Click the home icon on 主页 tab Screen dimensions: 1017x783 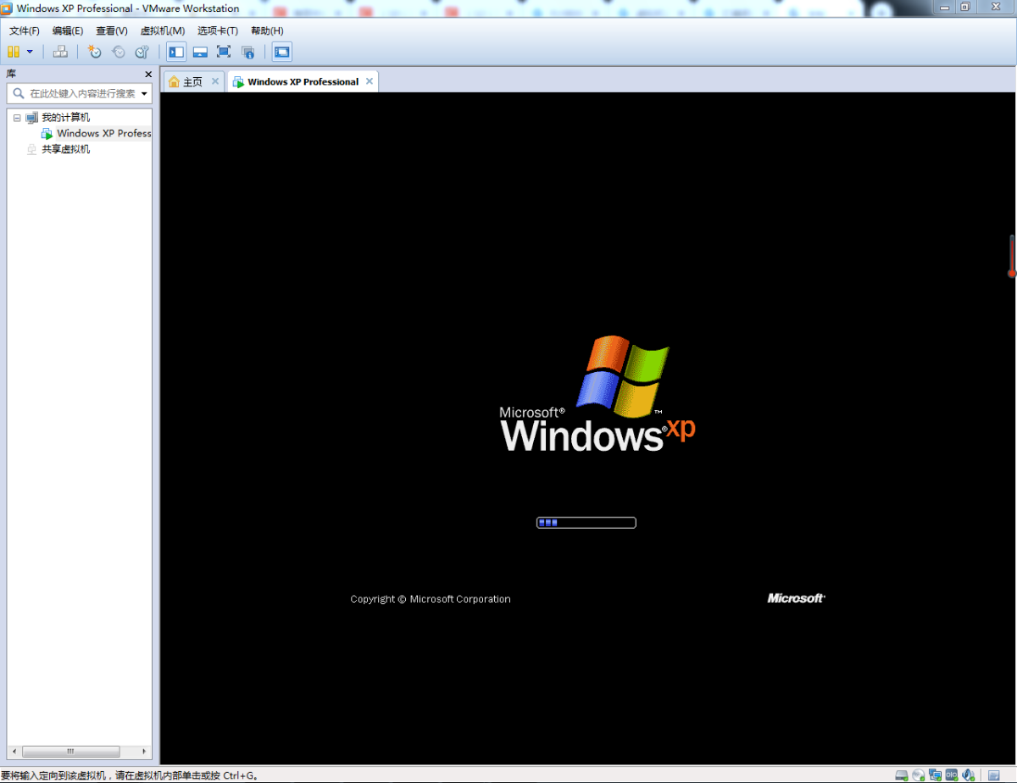coord(174,82)
